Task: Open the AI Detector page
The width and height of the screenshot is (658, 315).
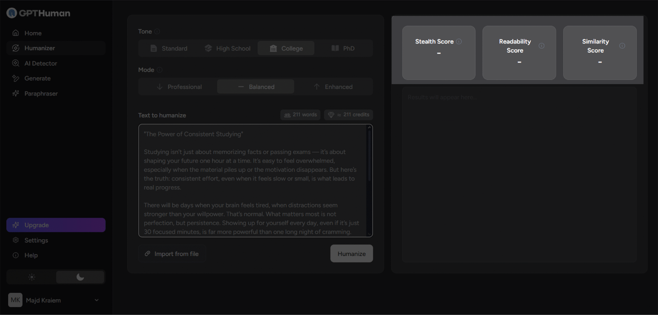Action: click(x=40, y=63)
